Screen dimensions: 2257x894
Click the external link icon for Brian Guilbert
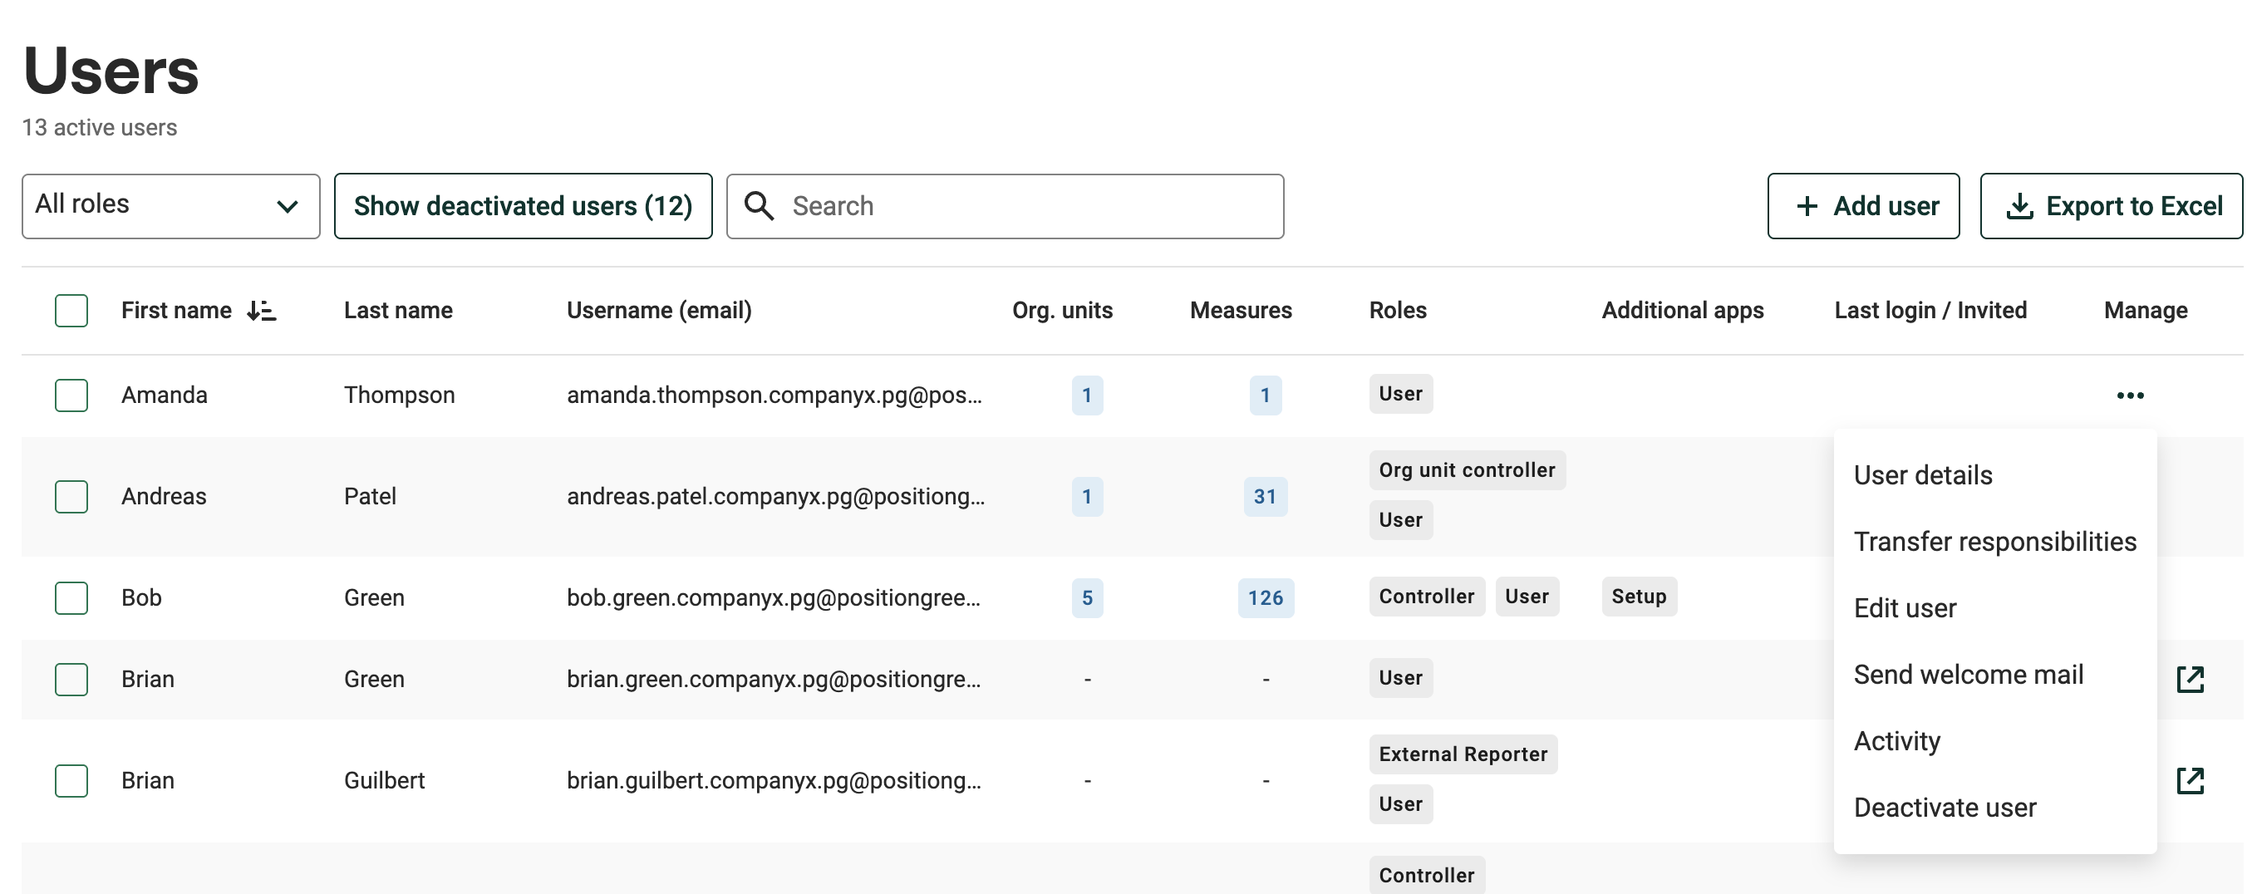point(2190,780)
